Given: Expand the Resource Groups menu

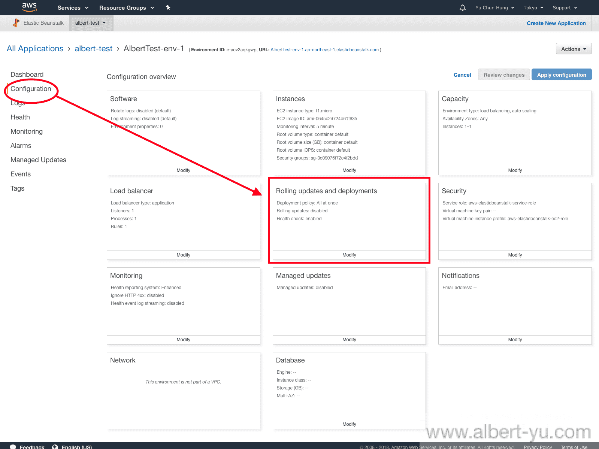Looking at the screenshot, I should point(127,7).
